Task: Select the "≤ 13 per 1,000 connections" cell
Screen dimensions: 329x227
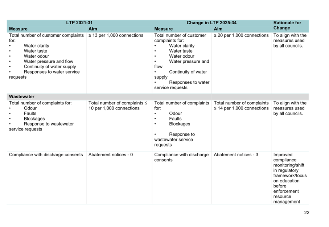Action: [116, 36]
